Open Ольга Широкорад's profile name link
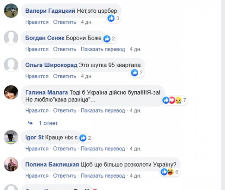This screenshot has height=190, width=225. (x=51, y=65)
